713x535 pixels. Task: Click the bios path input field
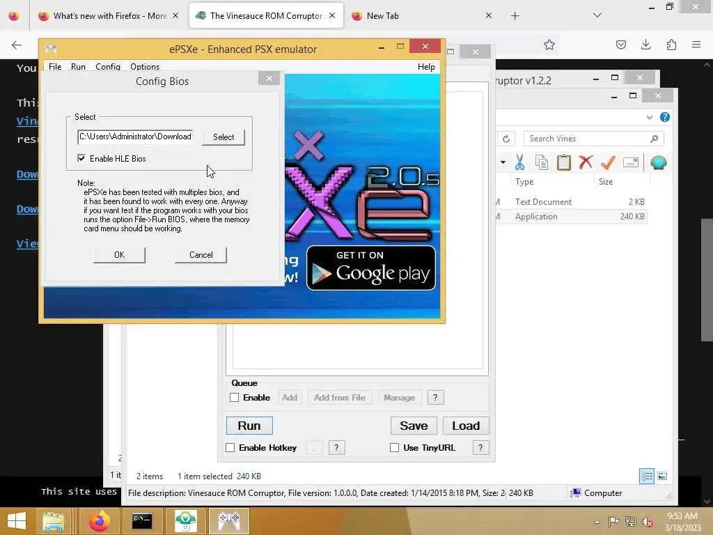click(136, 137)
